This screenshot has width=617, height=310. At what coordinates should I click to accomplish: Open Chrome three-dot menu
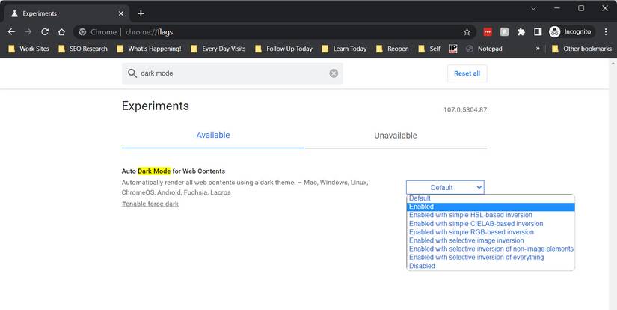pyautogui.click(x=606, y=32)
